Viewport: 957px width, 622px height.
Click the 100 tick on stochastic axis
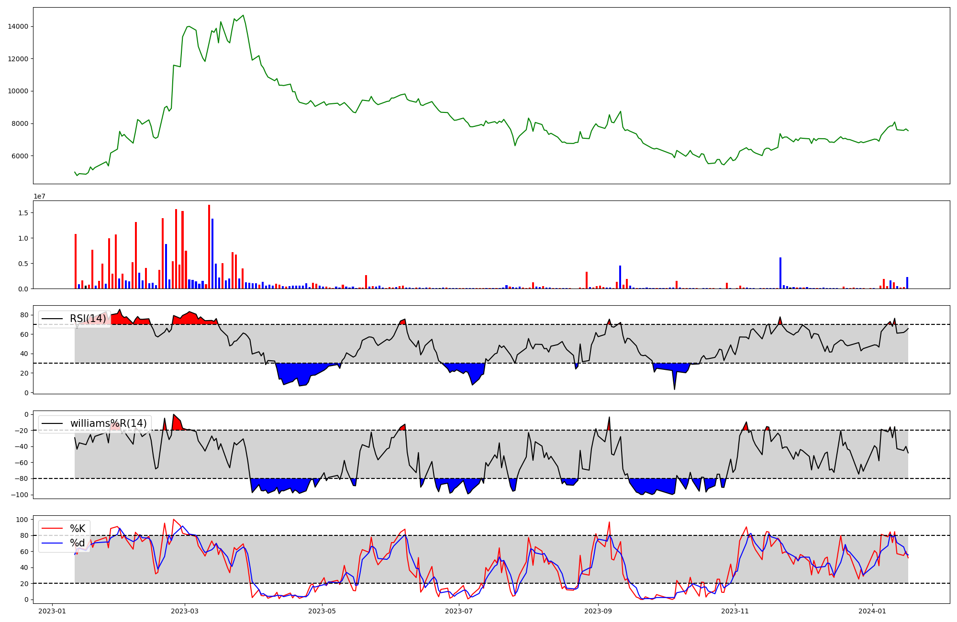(22, 520)
